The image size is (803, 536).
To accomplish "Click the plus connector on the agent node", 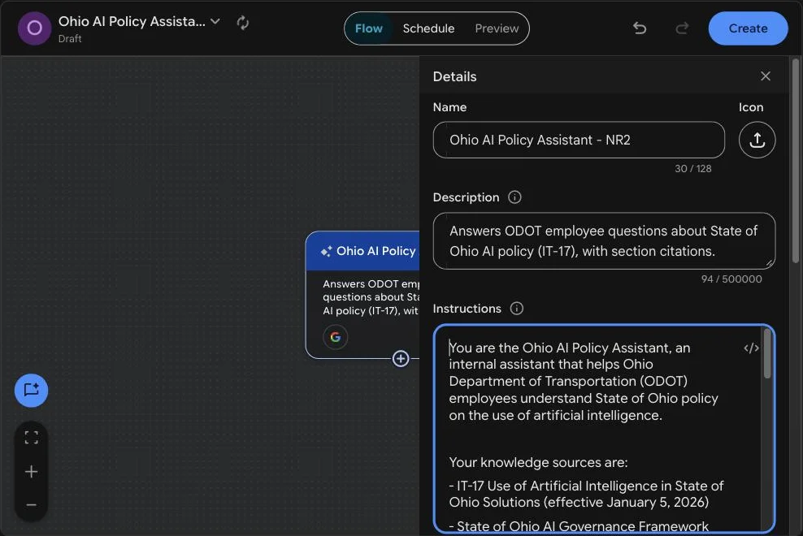I will pos(401,358).
